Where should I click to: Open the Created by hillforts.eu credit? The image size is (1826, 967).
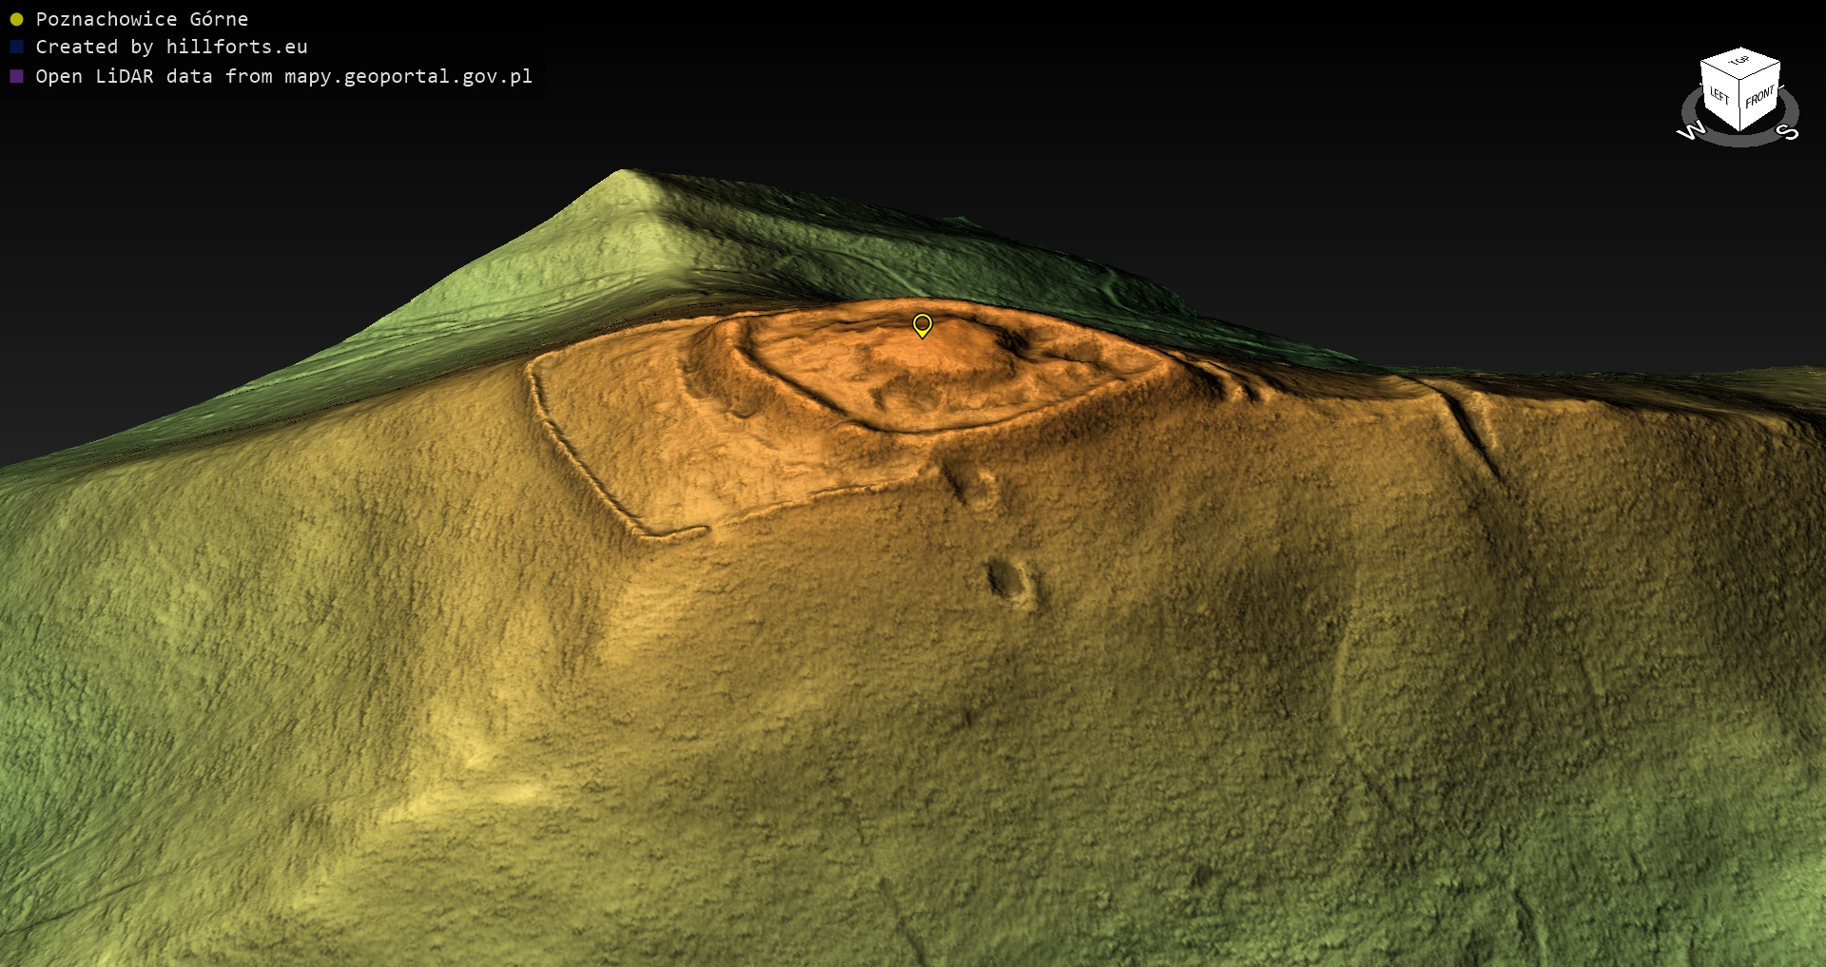(x=171, y=47)
